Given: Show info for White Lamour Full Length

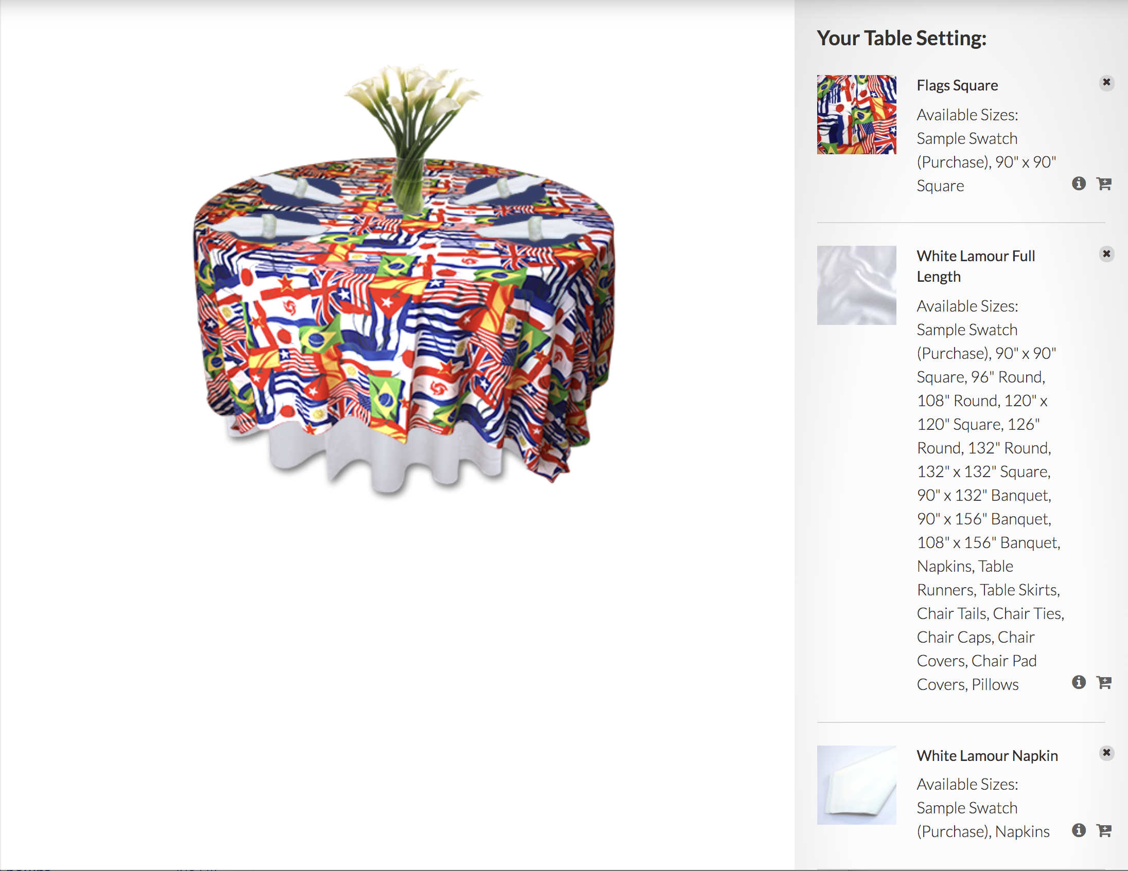Looking at the screenshot, I should pyautogui.click(x=1079, y=682).
